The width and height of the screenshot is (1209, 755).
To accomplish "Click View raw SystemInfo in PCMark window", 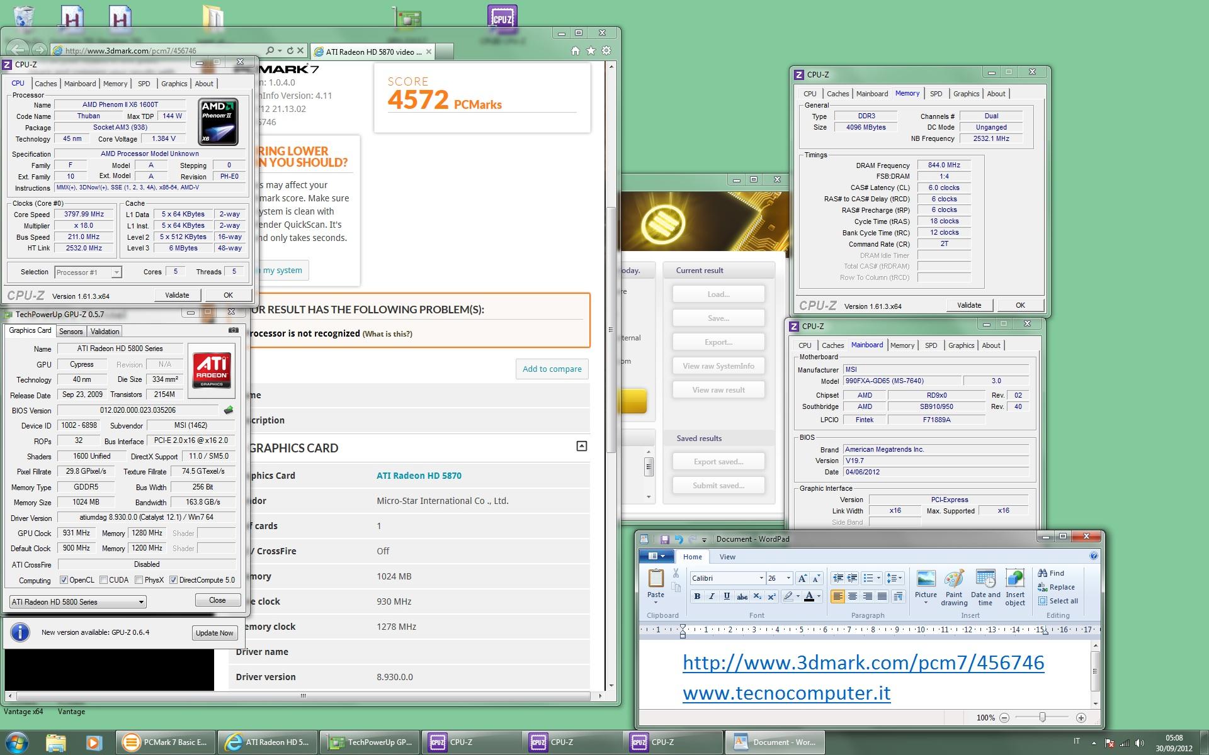I will 718,366.
